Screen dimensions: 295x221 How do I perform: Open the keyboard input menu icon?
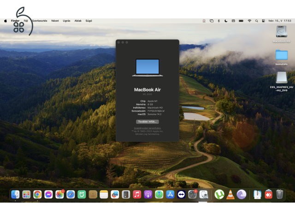233,21
